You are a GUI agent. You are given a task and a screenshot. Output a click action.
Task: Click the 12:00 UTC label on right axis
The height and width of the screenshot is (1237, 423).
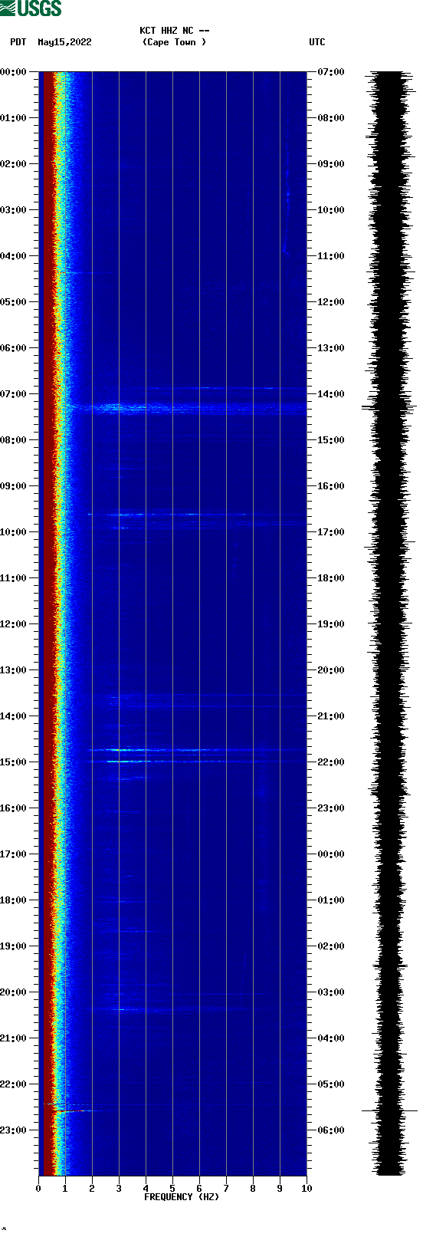[x=331, y=302]
